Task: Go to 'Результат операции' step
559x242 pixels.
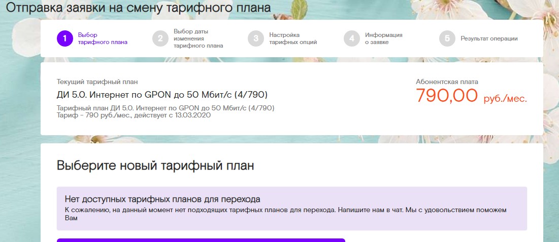Action: coord(489,38)
